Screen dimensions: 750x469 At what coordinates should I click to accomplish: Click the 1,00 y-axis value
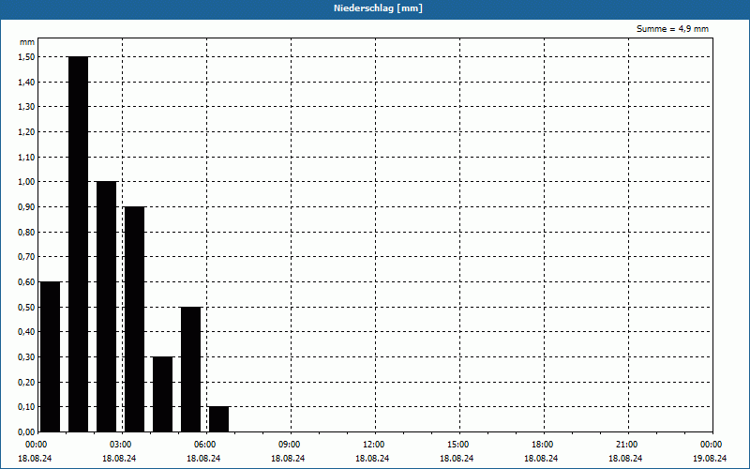pos(26,182)
